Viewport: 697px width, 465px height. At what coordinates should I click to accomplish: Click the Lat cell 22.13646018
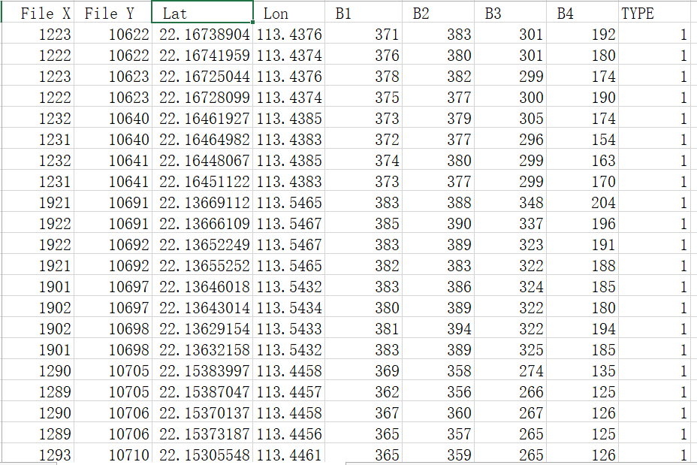coord(202,286)
